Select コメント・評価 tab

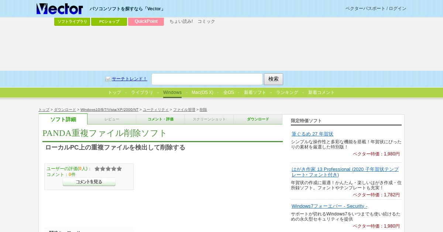point(161,119)
